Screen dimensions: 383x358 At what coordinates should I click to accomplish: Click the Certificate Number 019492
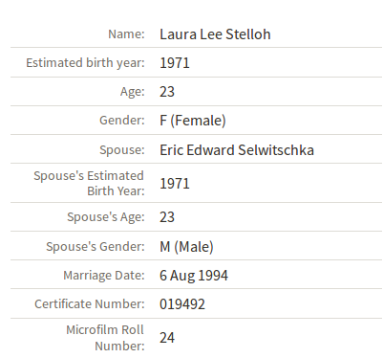click(x=182, y=304)
